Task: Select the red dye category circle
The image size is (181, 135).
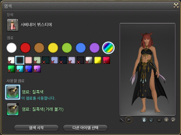Action: point(25,48)
